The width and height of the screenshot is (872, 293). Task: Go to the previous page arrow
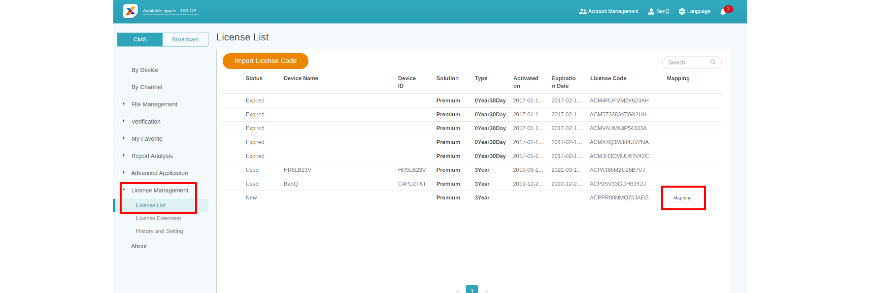pos(458,291)
